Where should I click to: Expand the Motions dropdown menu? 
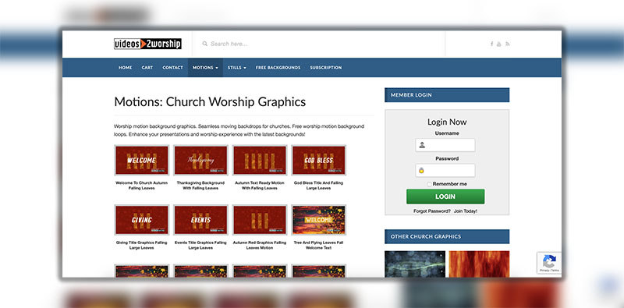click(x=205, y=68)
